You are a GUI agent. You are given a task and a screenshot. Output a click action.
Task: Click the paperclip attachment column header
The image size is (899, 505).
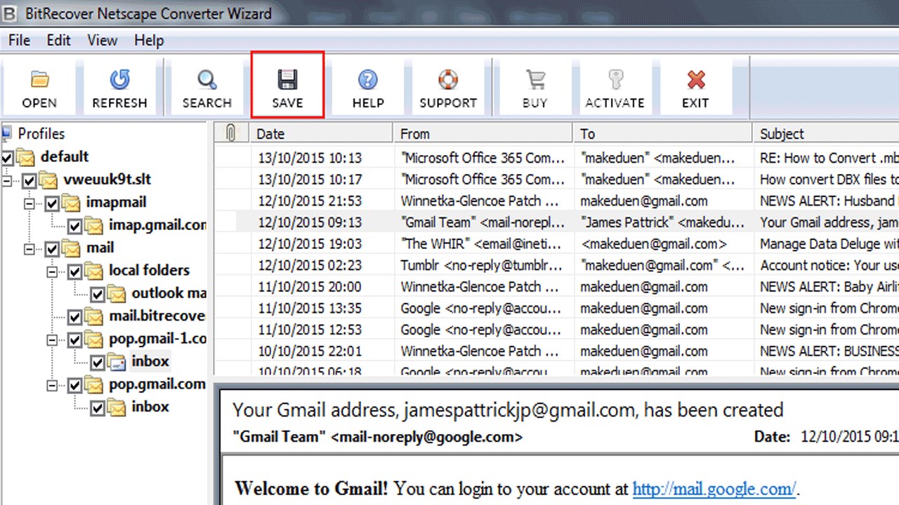pyautogui.click(x=230, y=133)
